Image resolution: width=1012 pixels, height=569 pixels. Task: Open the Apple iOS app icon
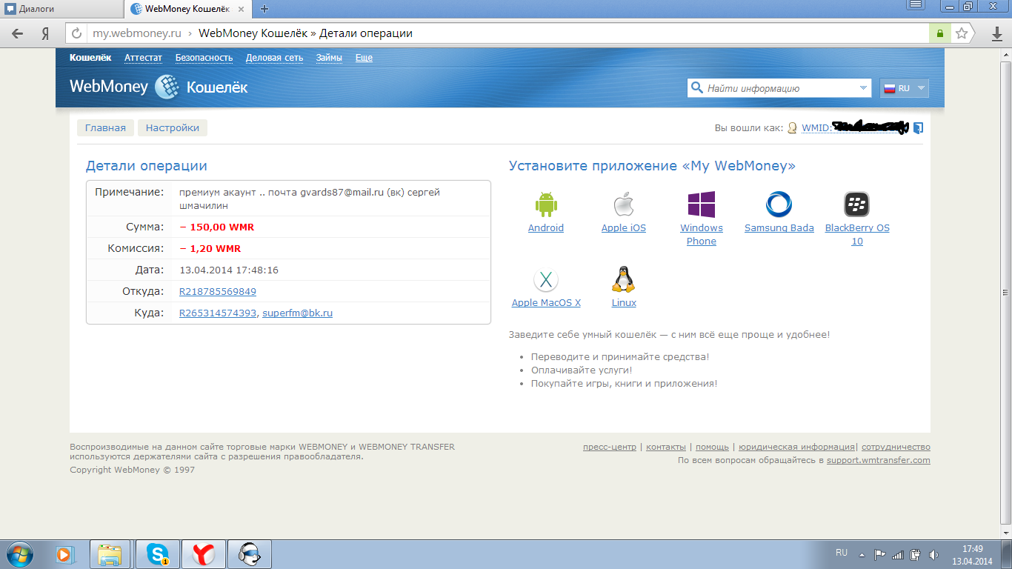click(x=624, y=204)
